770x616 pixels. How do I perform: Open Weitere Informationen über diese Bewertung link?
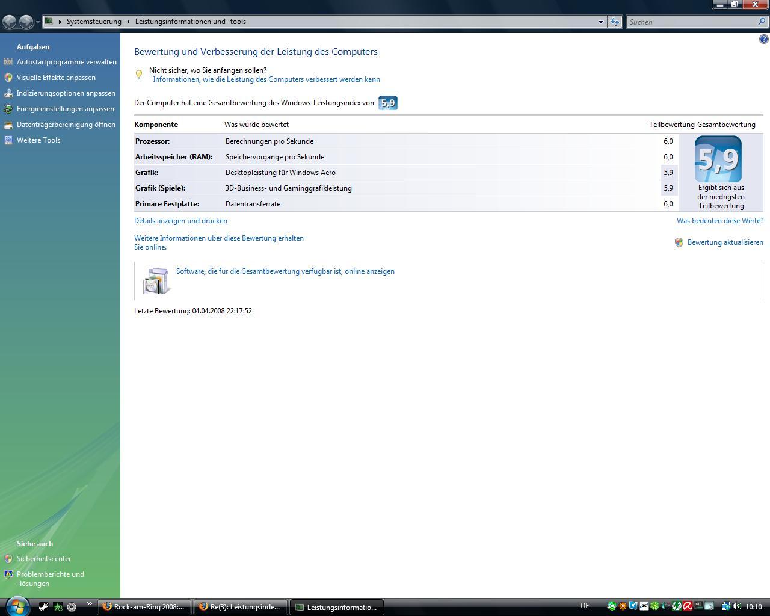pyautogui.click(x=219, y=242)
